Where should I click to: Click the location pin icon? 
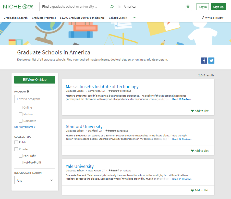tap(188, 6)
